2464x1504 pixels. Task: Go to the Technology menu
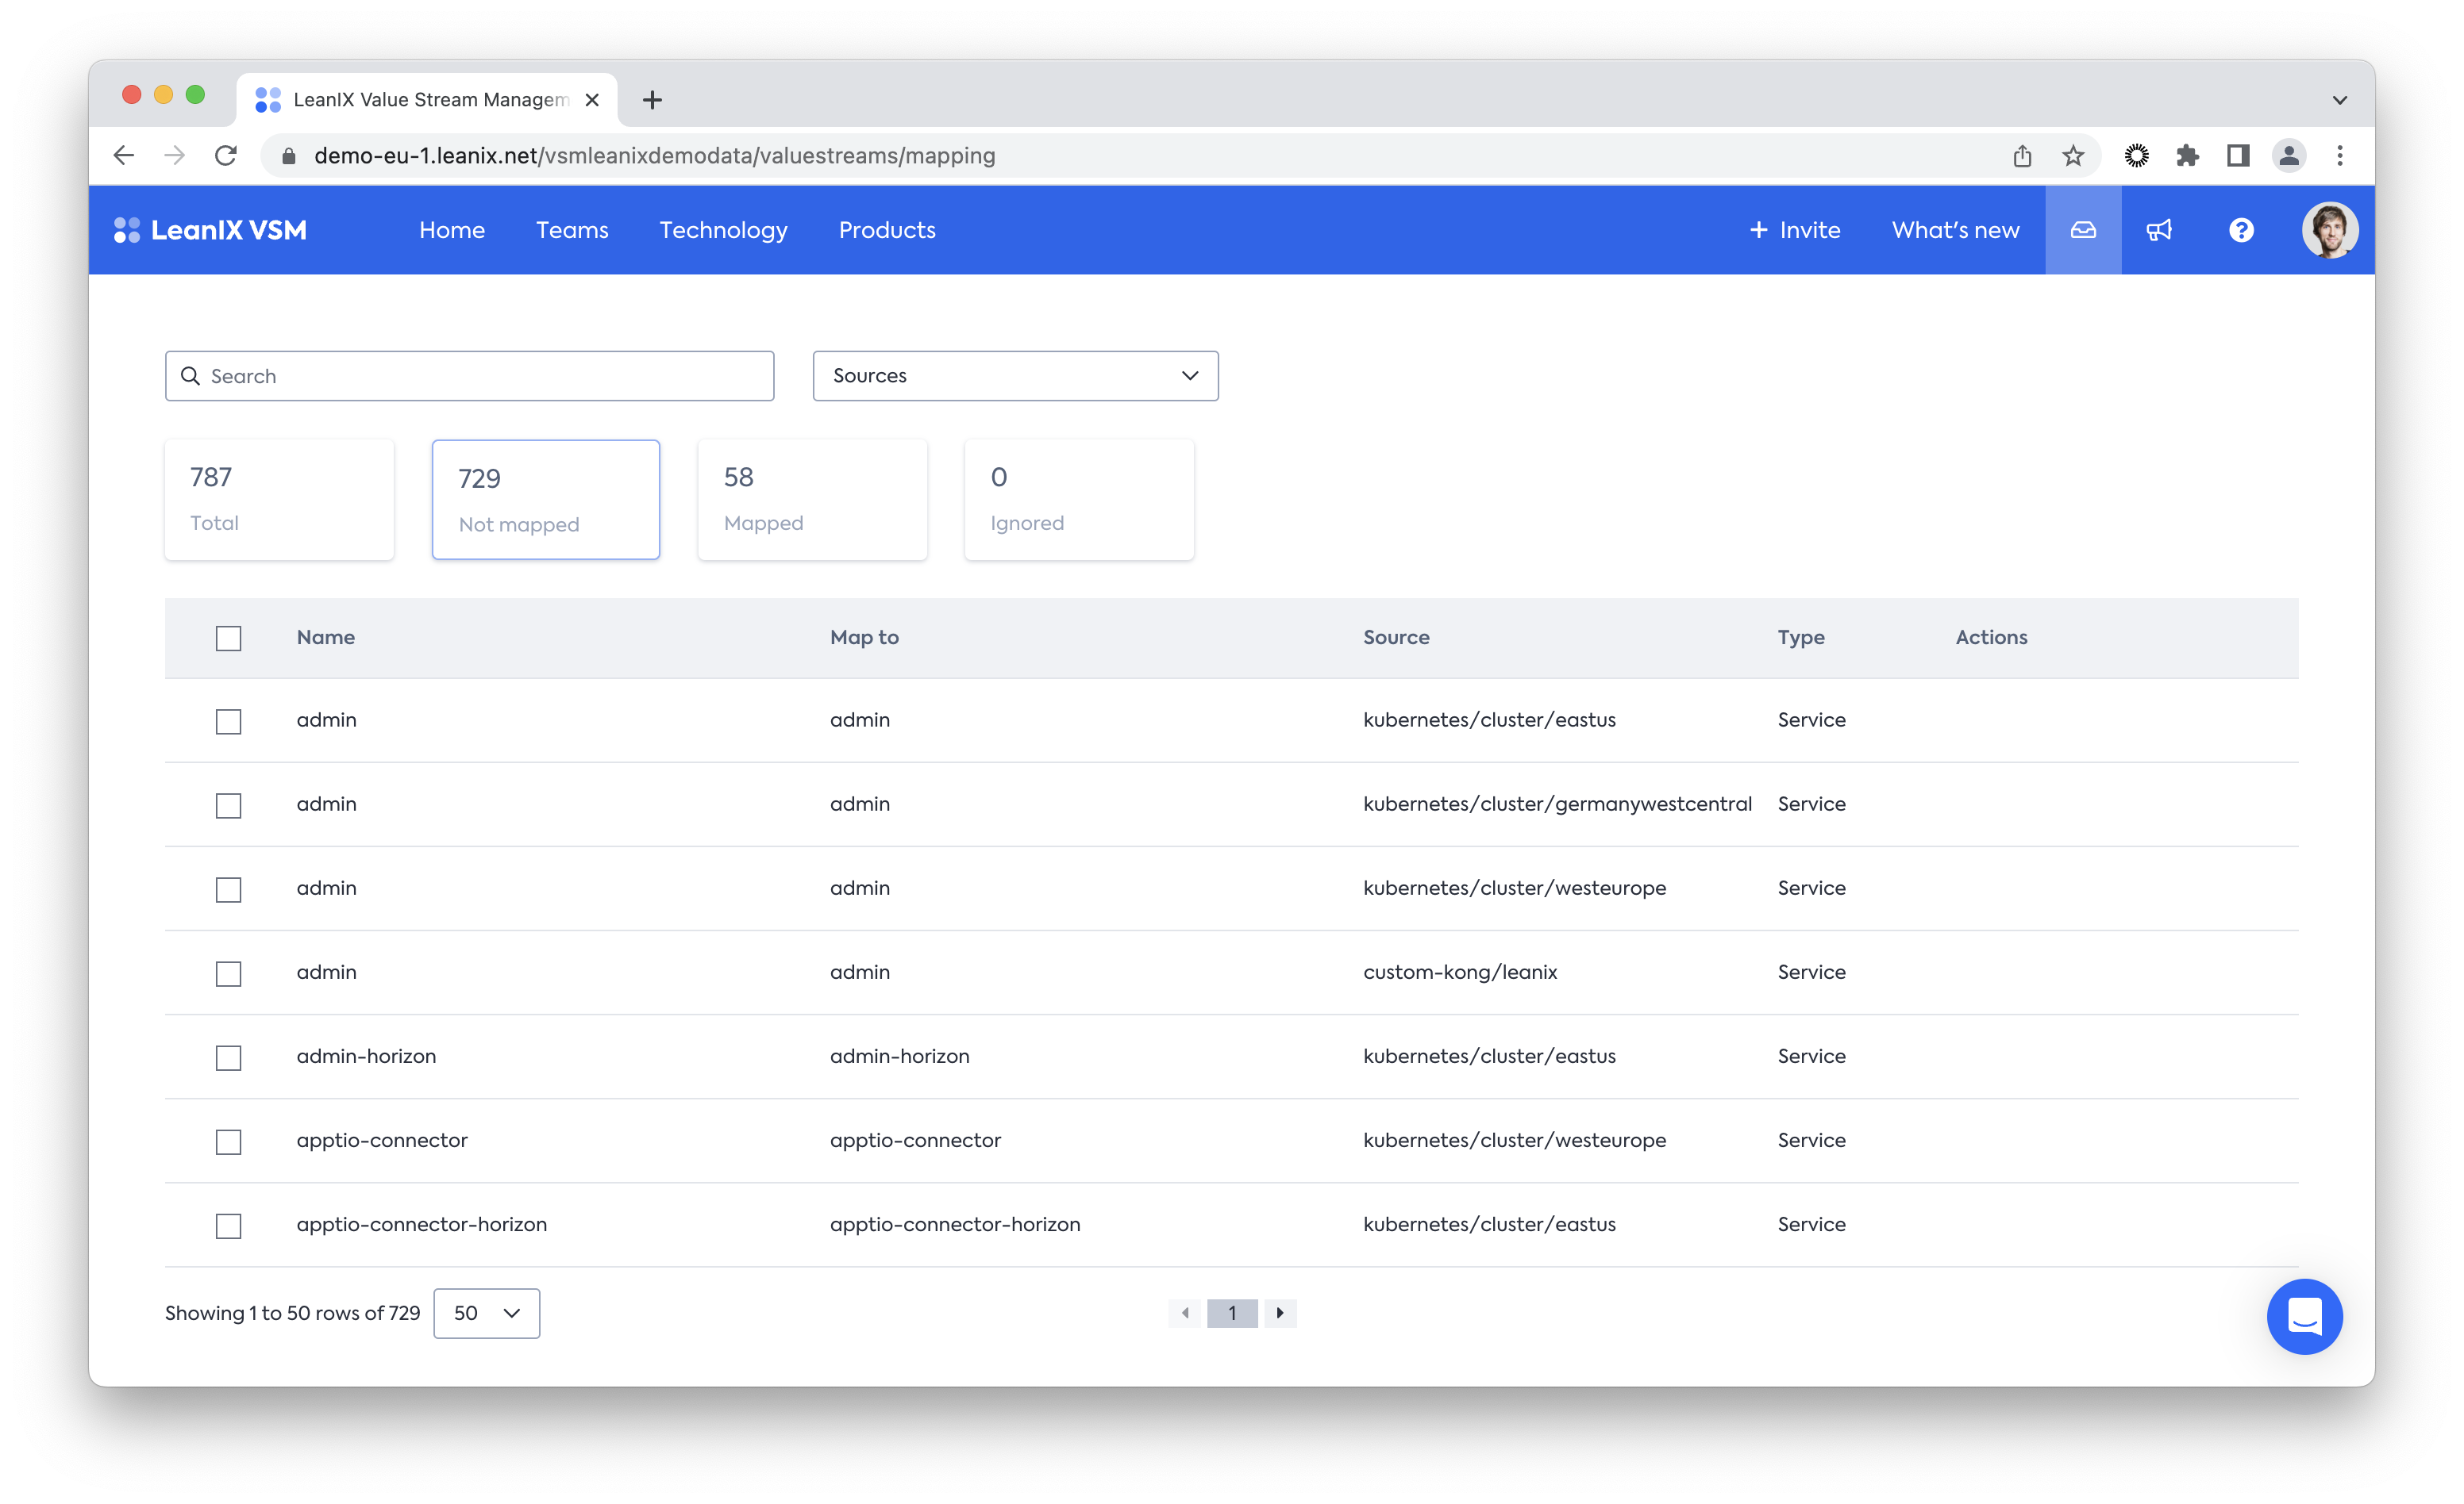(x=723, y=230)
